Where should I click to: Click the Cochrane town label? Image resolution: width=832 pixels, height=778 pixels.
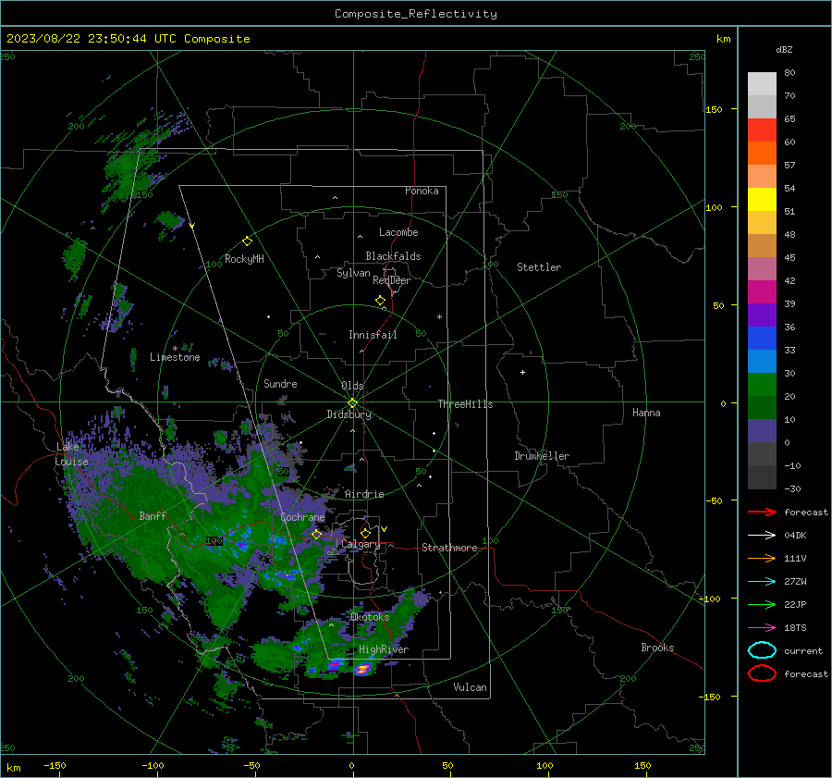pos(302,517)
